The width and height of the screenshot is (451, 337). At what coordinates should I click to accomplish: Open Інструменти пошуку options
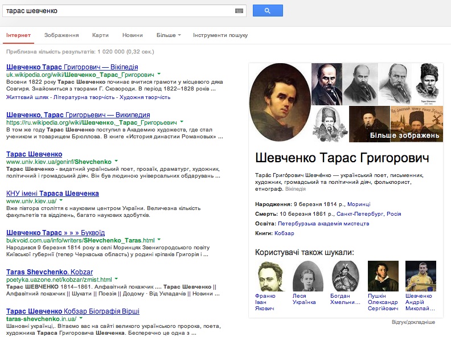pos(220,35)
